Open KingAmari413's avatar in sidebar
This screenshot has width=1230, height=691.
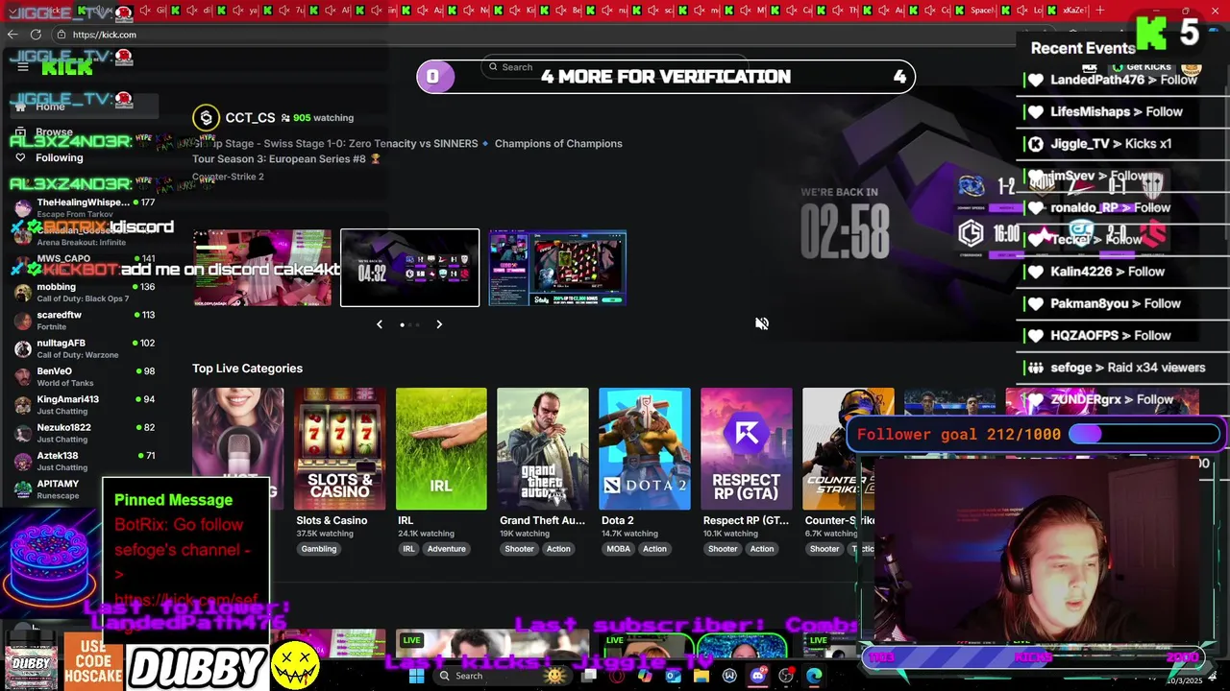point(23,405)
